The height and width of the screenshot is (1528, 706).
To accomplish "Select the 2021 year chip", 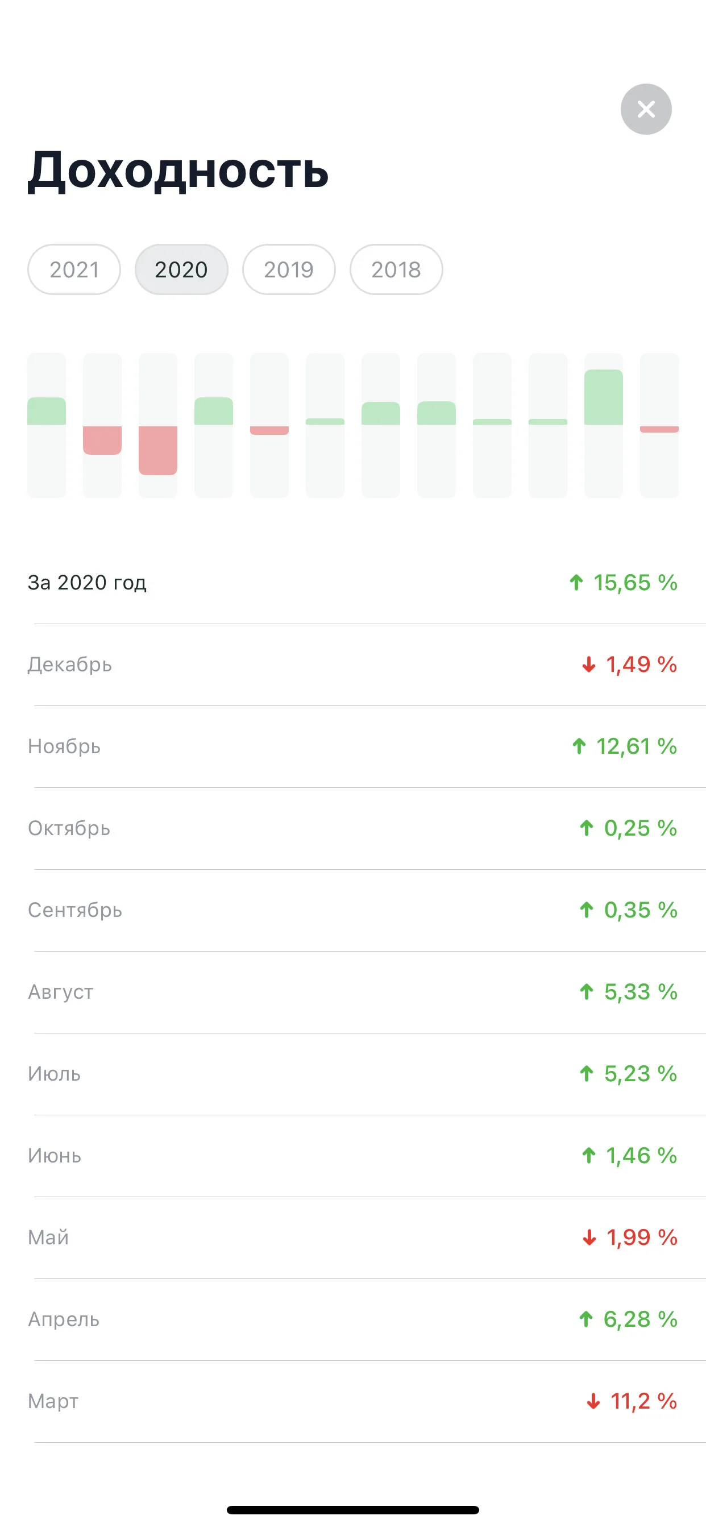I will pyautogui.click(x=74, y=269).
